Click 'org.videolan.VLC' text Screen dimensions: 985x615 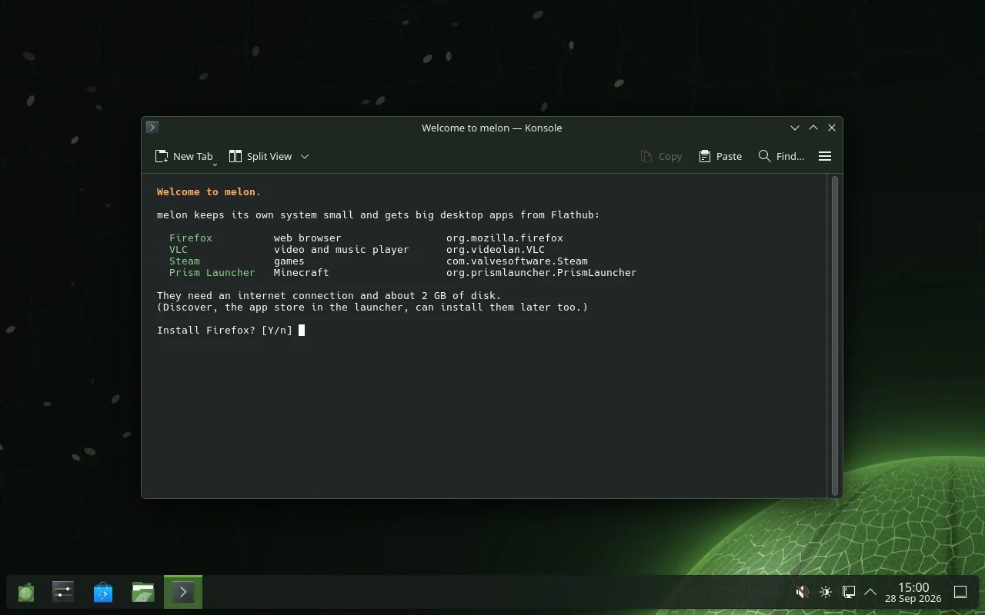click(x=496, y=250)
